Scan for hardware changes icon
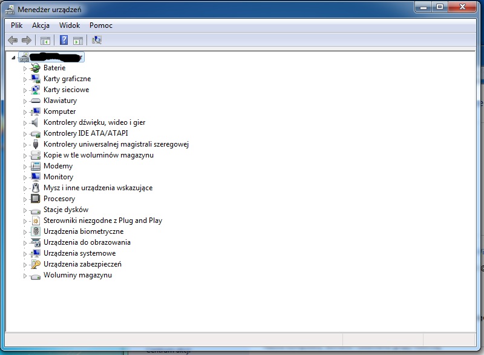Image resolution: width=484 pixels, height=355 pixels. click(x=97, y=40)
